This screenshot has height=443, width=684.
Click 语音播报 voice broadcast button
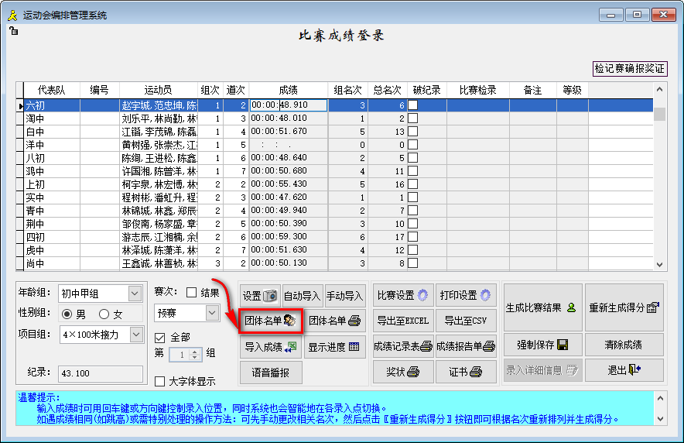tap(270, 373)
